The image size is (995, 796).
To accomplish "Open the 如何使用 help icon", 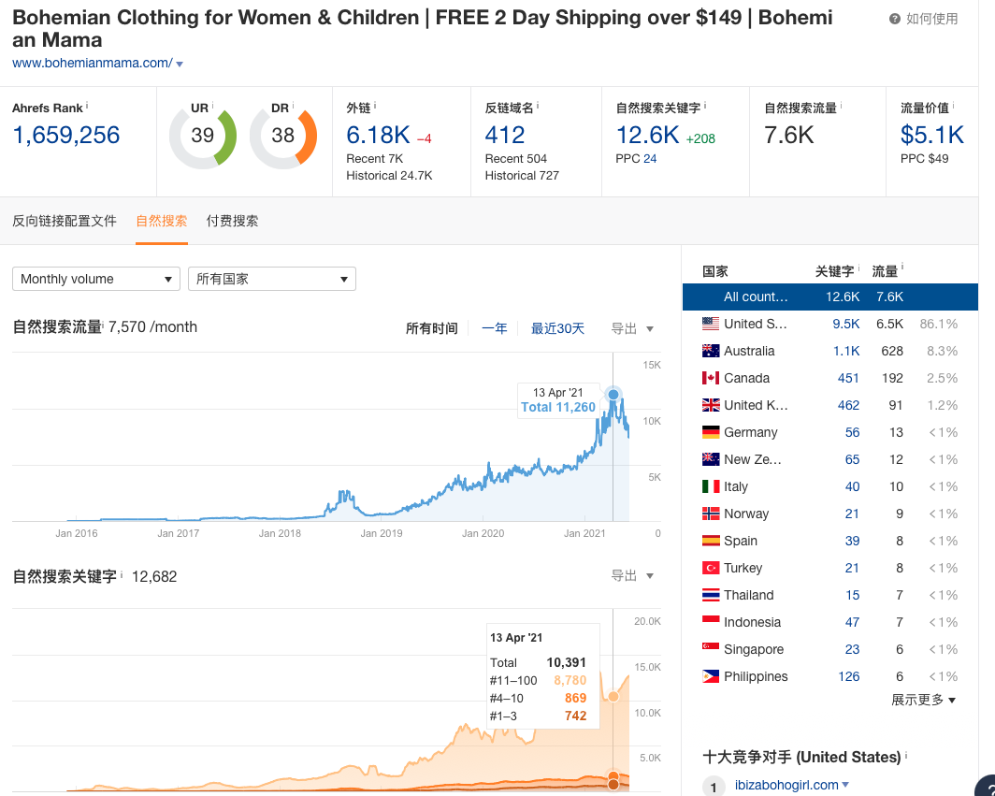I will click(894, 19).
